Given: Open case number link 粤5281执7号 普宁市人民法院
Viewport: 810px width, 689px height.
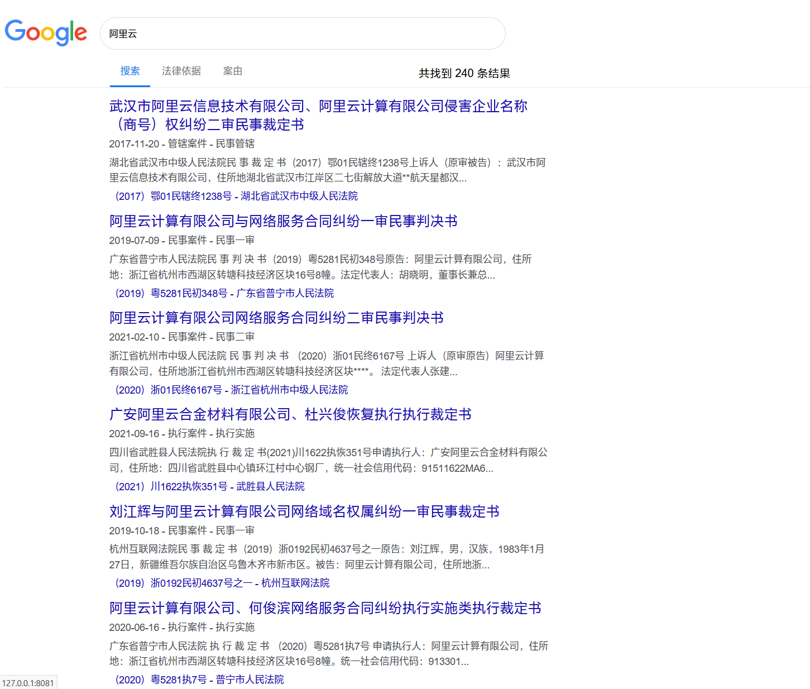Looking at the screenshot, I should click(x=199, y=680).
